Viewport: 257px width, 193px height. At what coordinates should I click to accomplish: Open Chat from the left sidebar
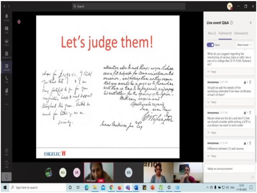(6, 30)
